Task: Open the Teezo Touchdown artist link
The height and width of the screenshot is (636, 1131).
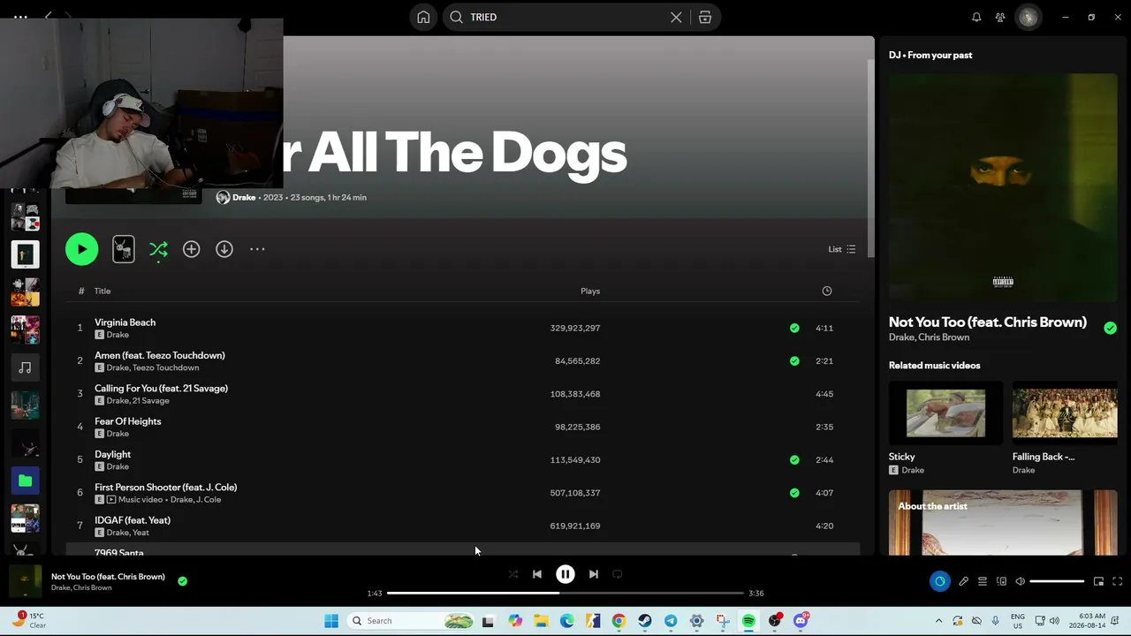Action: (x=166, y=367)
